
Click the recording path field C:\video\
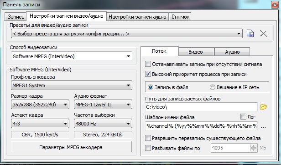point(201,107)
